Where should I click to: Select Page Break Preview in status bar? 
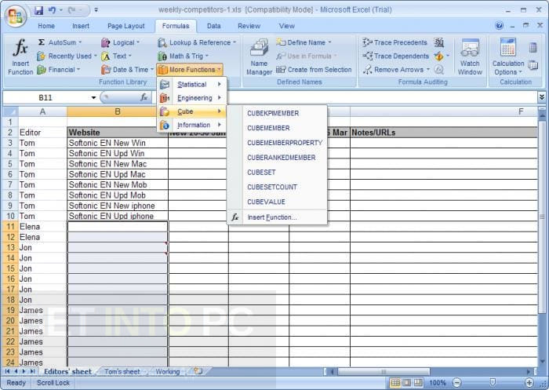pos(418,383)
